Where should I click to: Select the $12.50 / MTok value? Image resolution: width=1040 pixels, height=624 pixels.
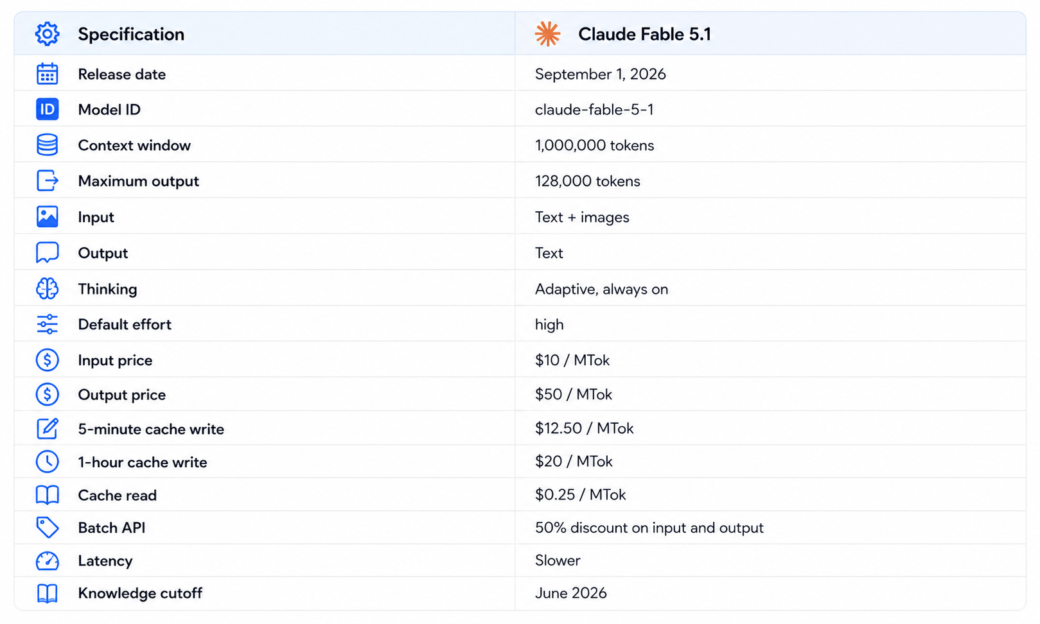point(585,429)
